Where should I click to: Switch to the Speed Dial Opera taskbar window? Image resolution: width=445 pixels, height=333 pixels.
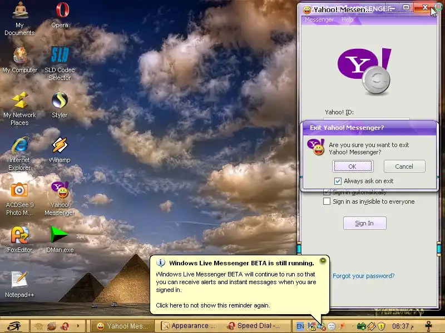[x=255, y=326]
